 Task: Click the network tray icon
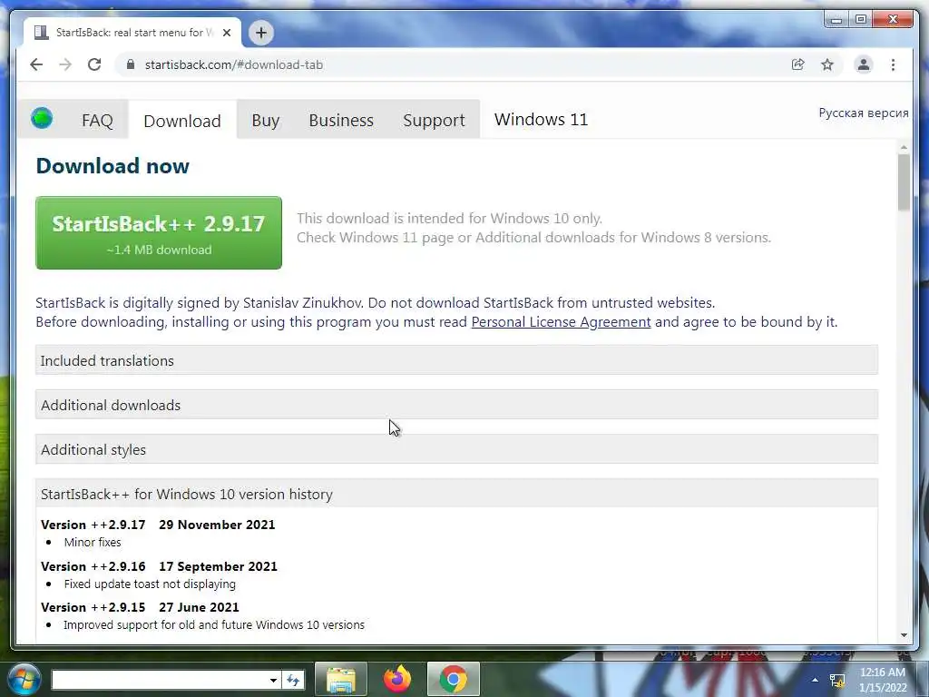pos(837,681)
